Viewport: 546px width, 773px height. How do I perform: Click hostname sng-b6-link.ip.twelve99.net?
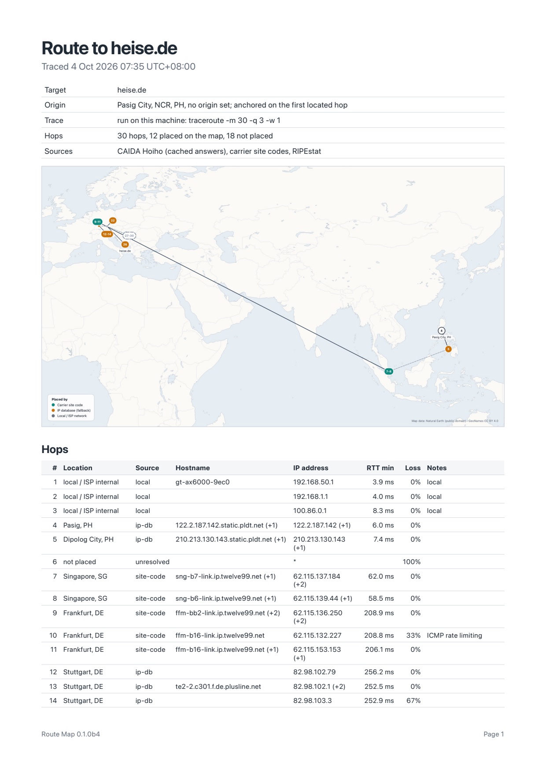[219, 598]
